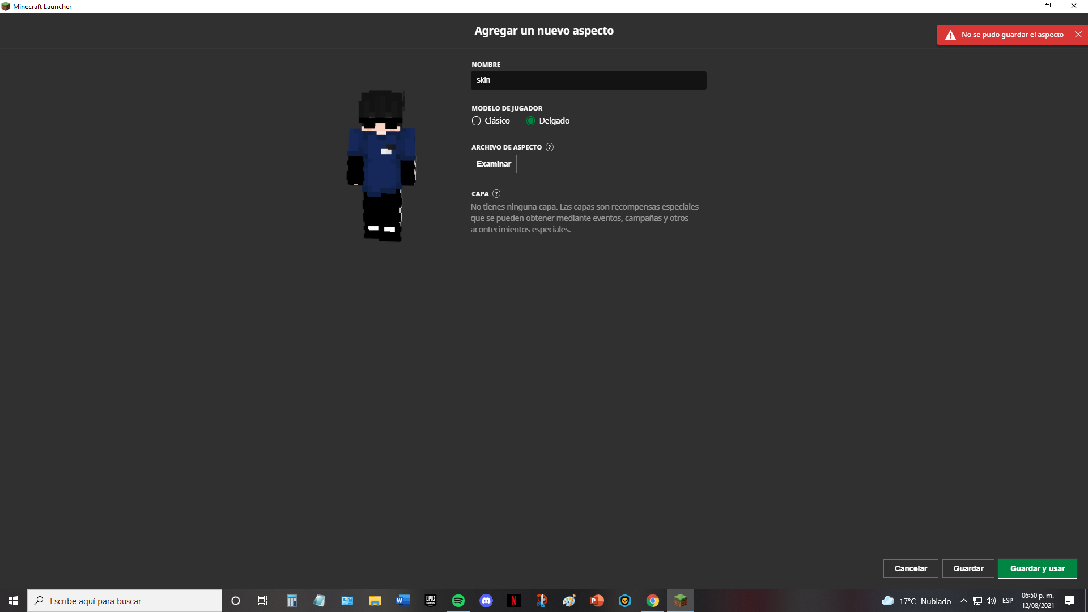1088x612 pixels.
Task: Open Google Chrome from the taskbar
Action: pyautogui.click(x=652, y=601)
